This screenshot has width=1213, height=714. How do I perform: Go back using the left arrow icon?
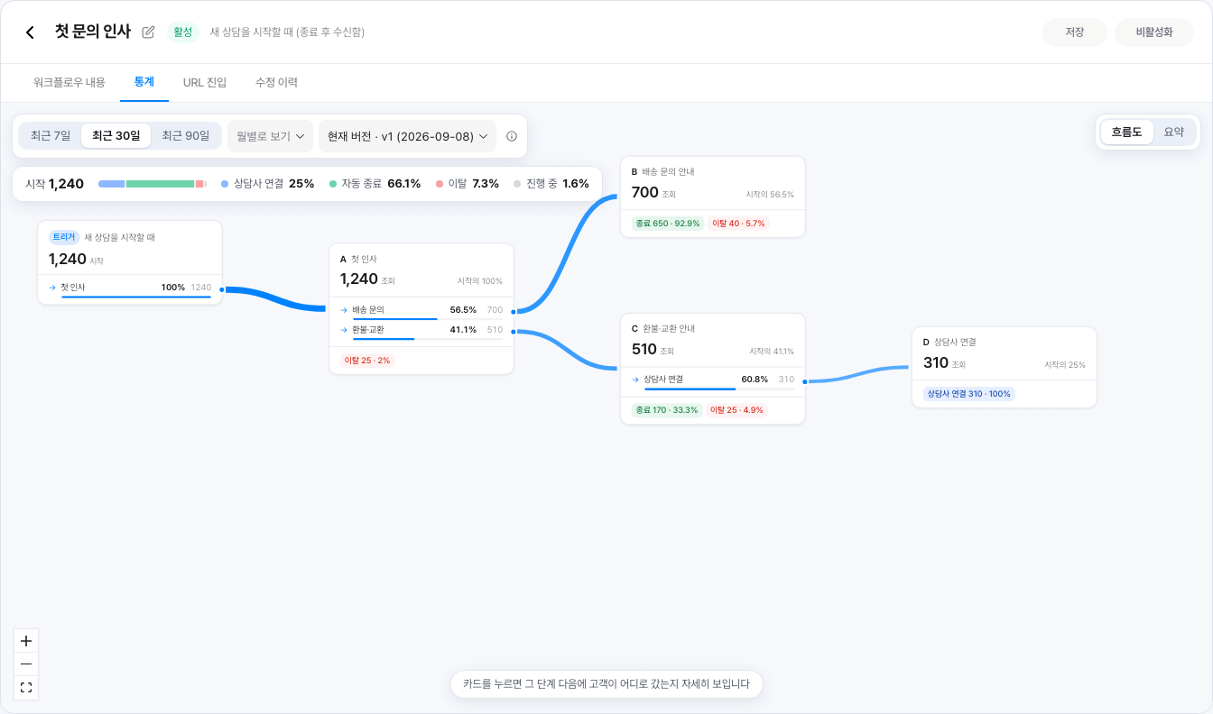pos(30,32)
